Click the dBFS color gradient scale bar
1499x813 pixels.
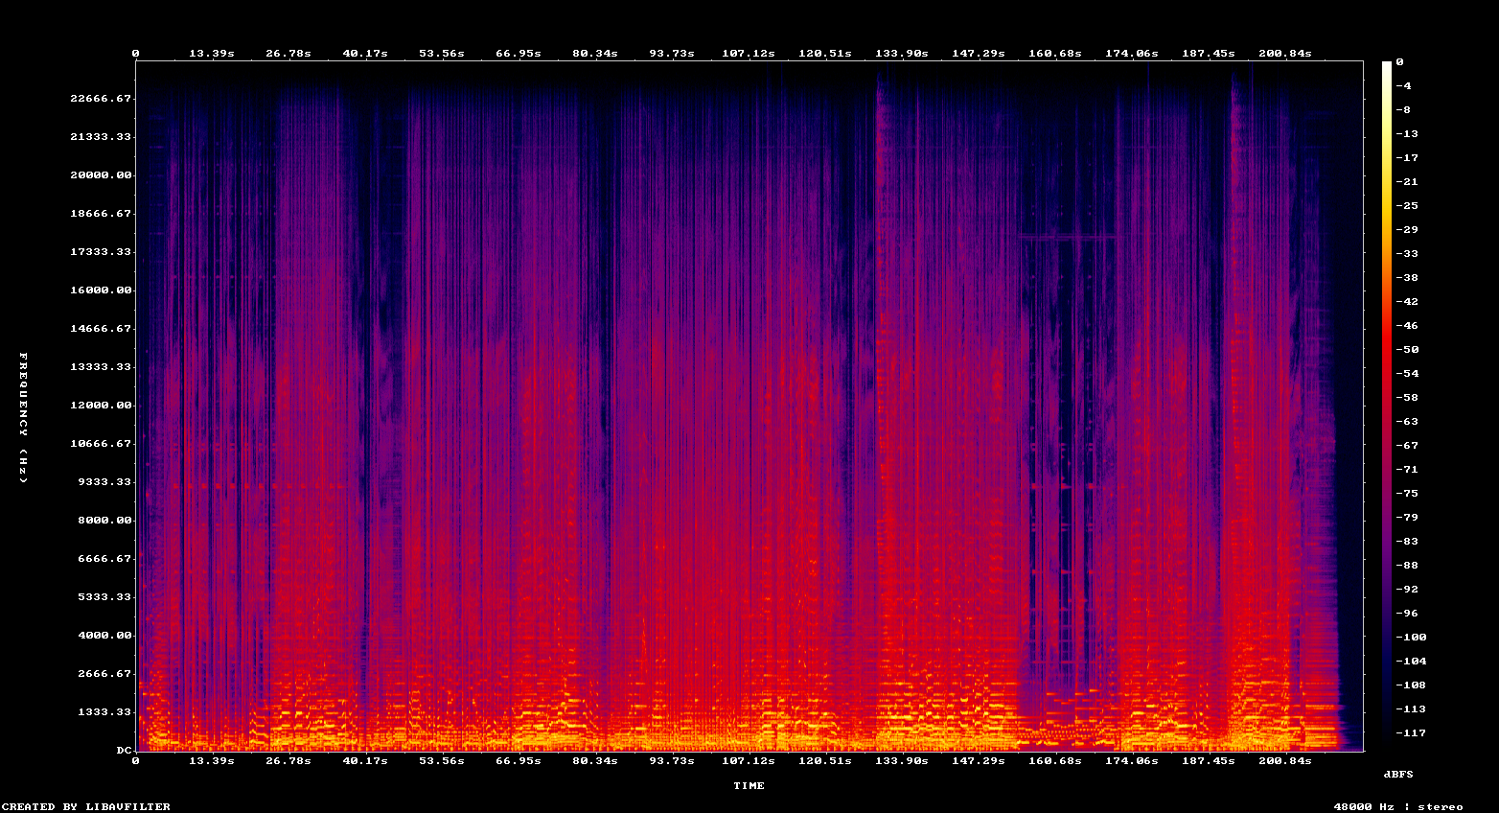pyautogui.click(x=1386, y=406)
